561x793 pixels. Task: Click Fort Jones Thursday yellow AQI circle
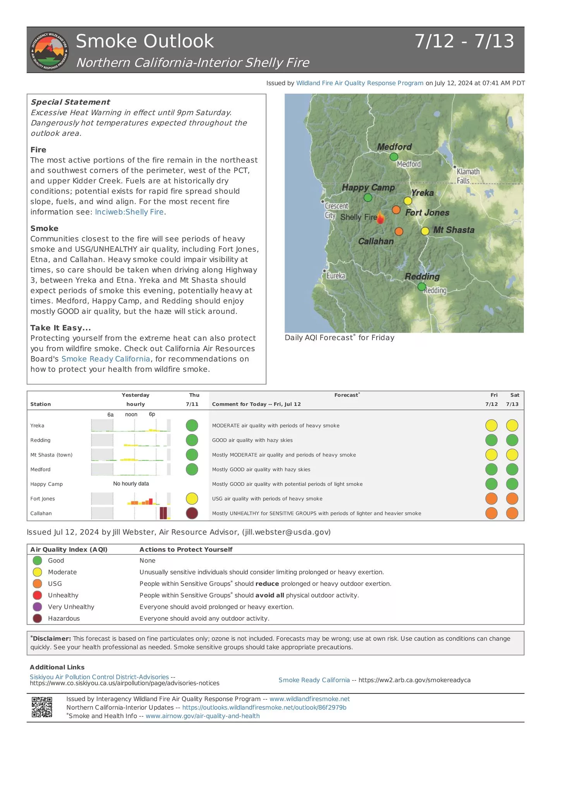point(192,499)
